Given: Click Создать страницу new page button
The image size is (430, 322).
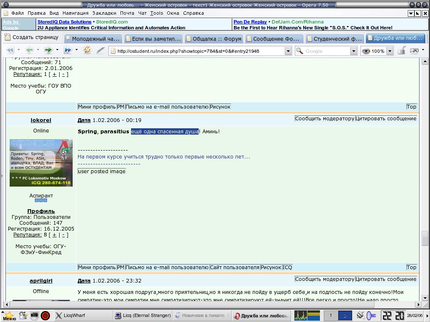Looking at the screenshot, I should click(x=32, y=37).
